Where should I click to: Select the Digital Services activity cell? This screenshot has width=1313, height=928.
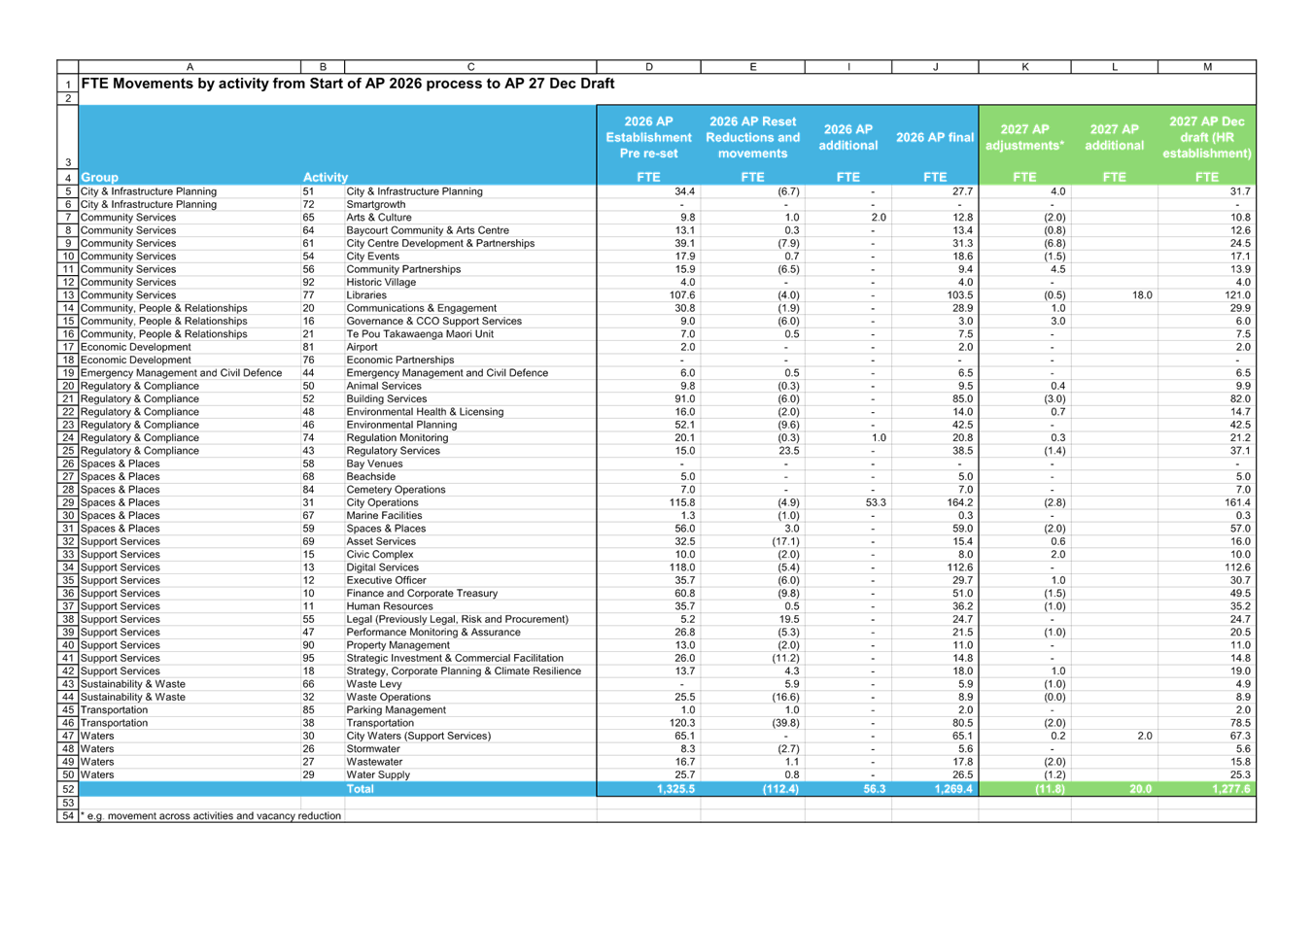383,567
